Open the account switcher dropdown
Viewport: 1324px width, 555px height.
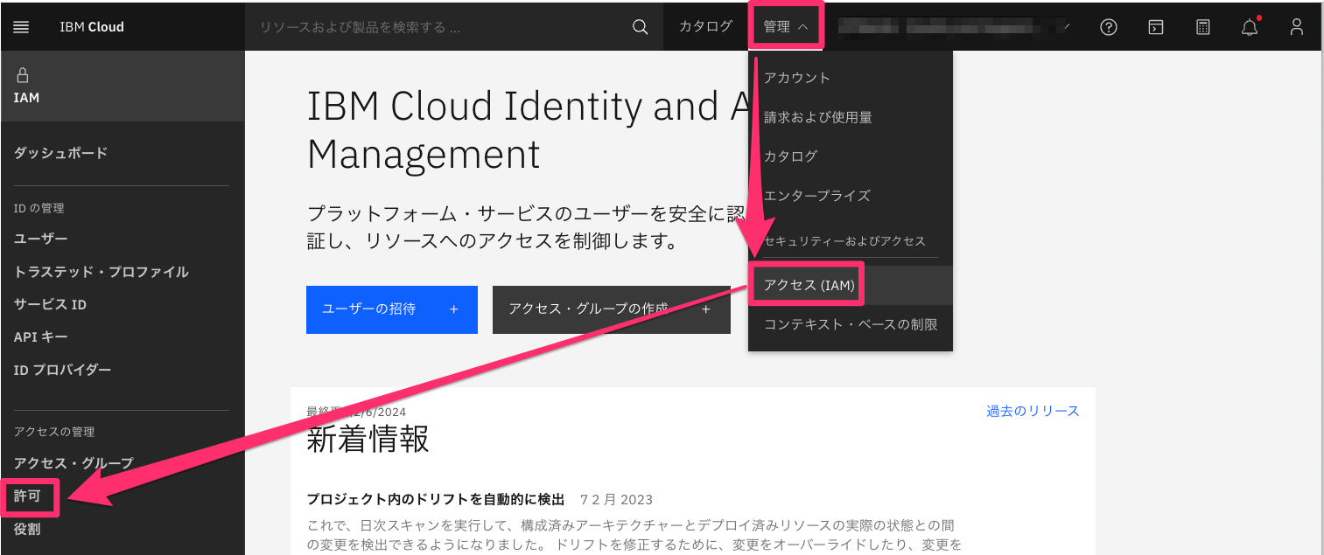[954, 27]
